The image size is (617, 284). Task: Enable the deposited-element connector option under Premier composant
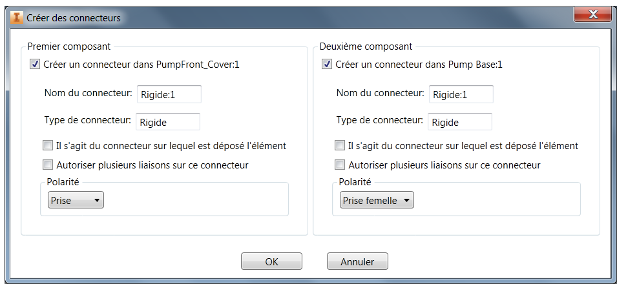pos(47,146)
